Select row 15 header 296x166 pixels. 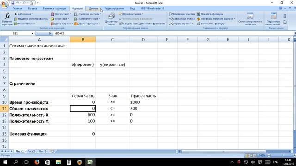[4, 134]
